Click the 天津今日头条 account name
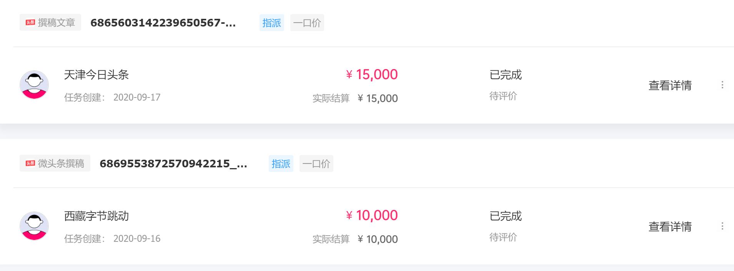The height and width of the screenshot is (271, 734). pos(96,75)
